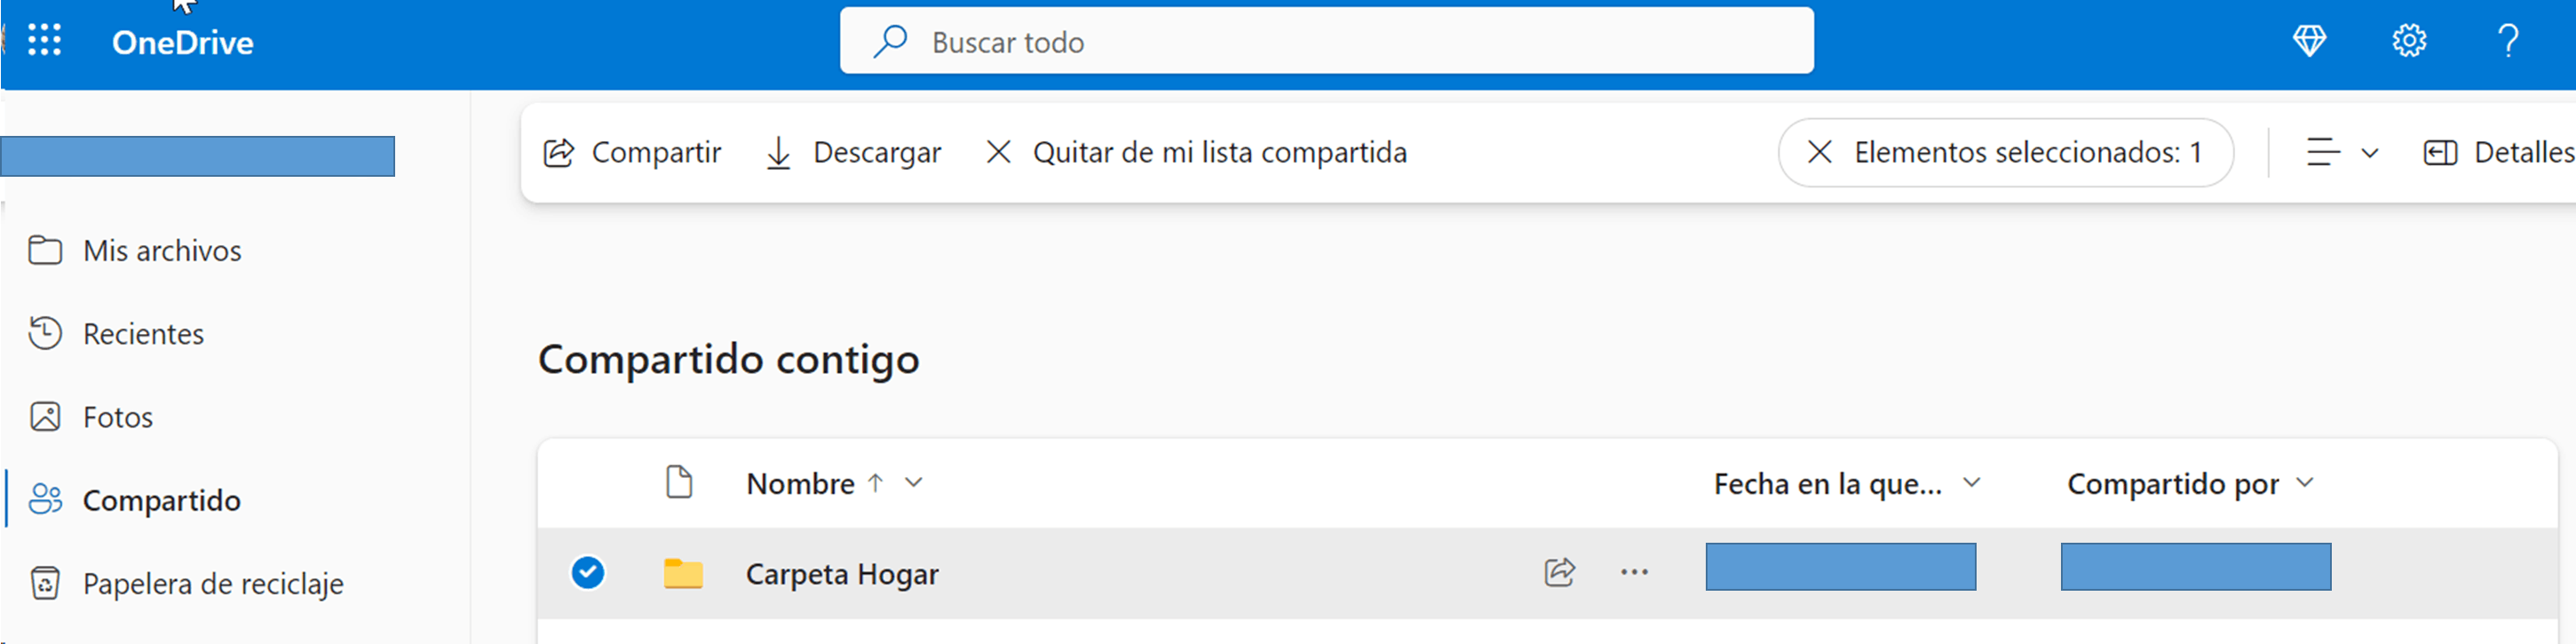Go to Mis archivos in sidebar

162,250
